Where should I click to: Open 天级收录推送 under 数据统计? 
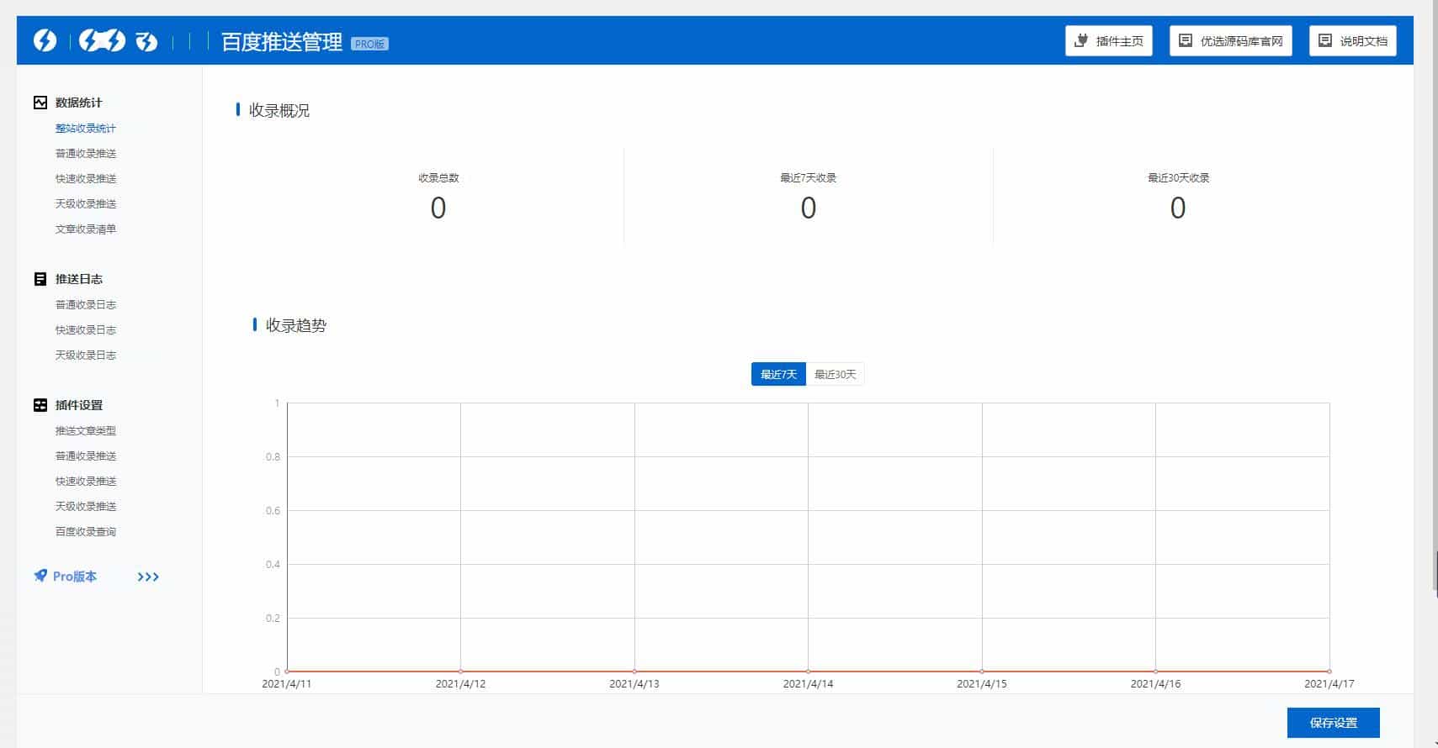(86, 204)
